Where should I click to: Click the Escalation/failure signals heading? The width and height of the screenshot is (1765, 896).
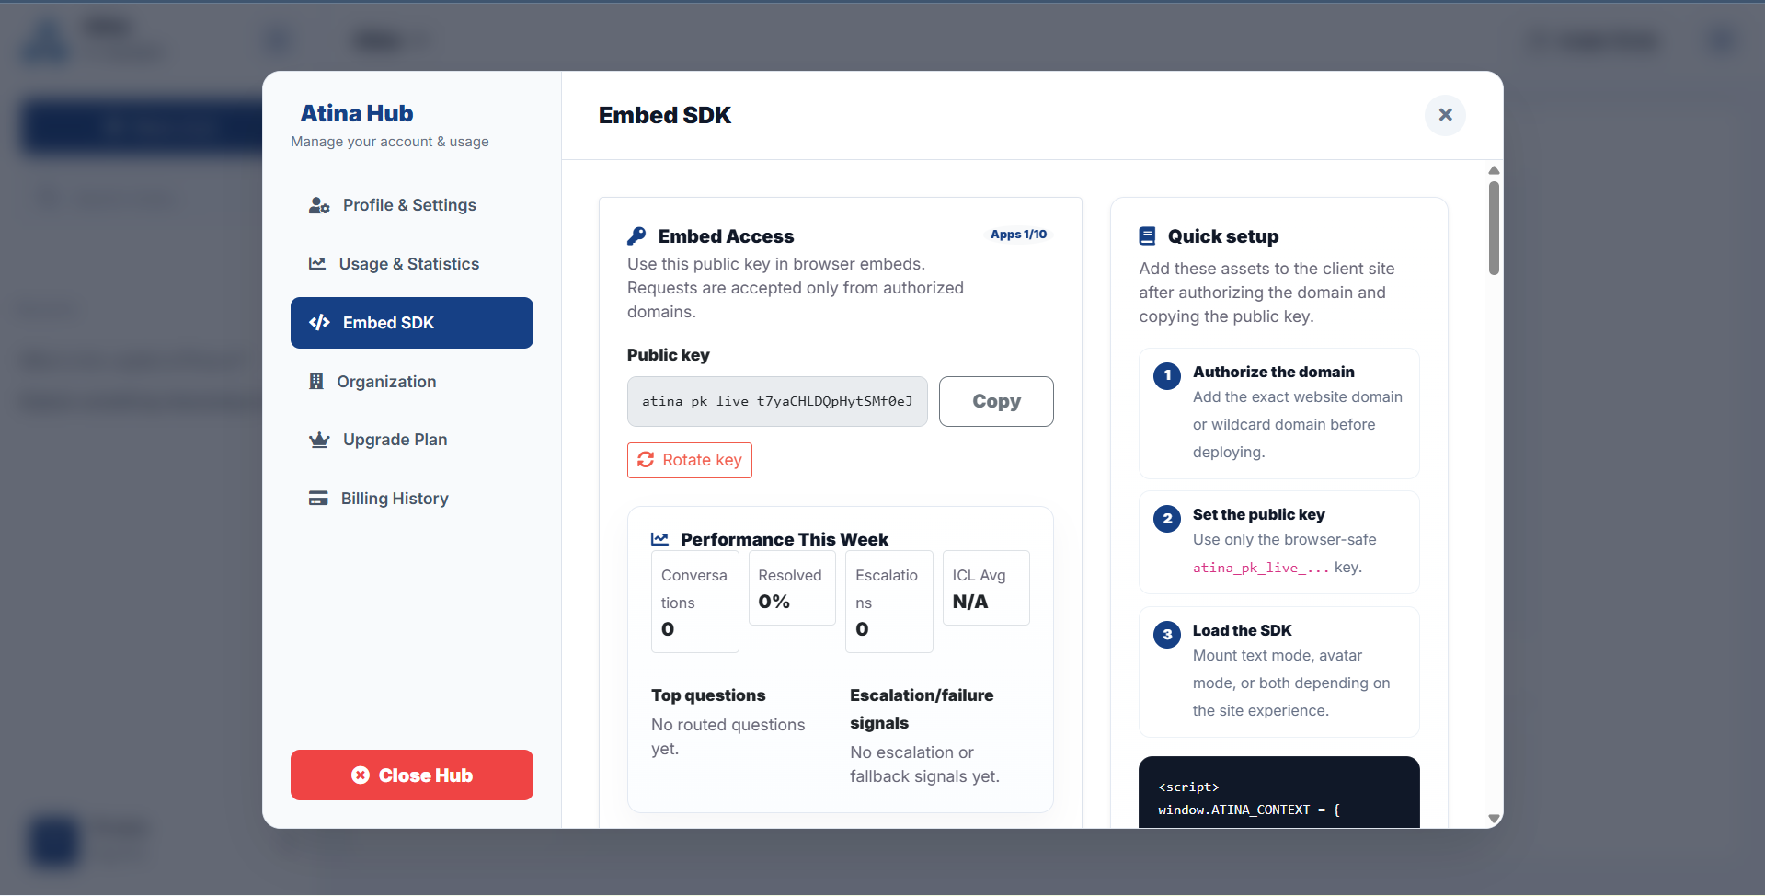click(922, 709)
